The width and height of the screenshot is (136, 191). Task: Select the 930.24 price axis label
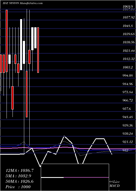point(128,134)
